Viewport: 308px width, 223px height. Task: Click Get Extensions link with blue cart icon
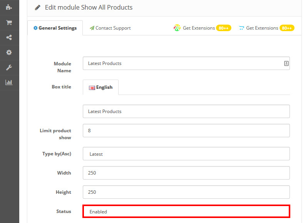(x=262, y=28)
